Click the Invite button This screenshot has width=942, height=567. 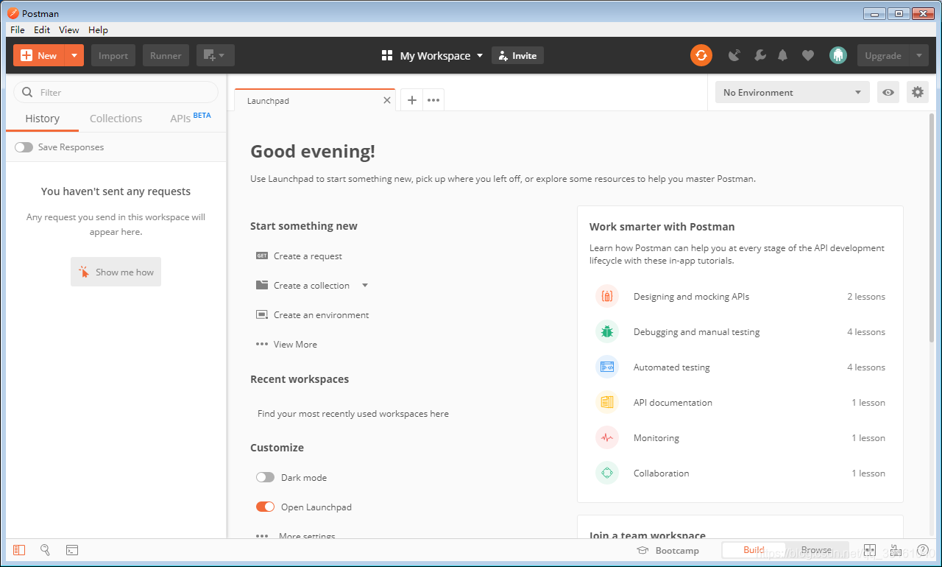click(517, 55)
